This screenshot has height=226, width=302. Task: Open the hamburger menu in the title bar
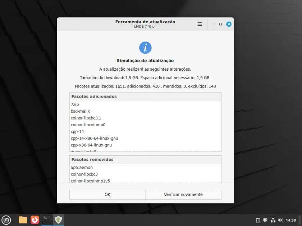pos(200,24)
